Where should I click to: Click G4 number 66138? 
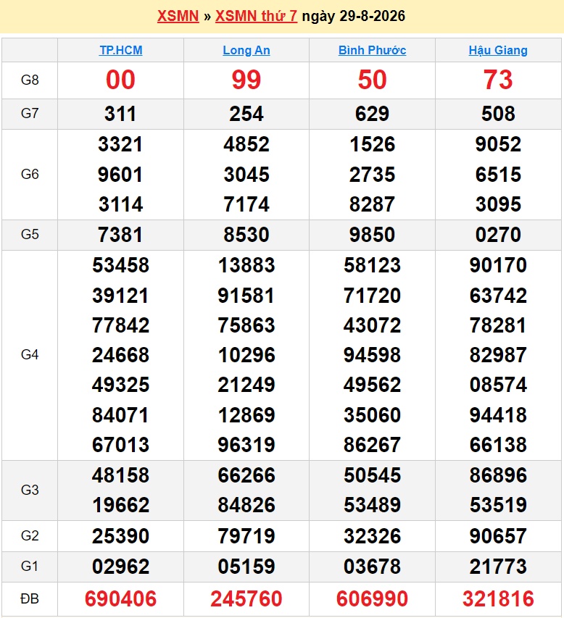pyautogui.click(x=498, y=445)
